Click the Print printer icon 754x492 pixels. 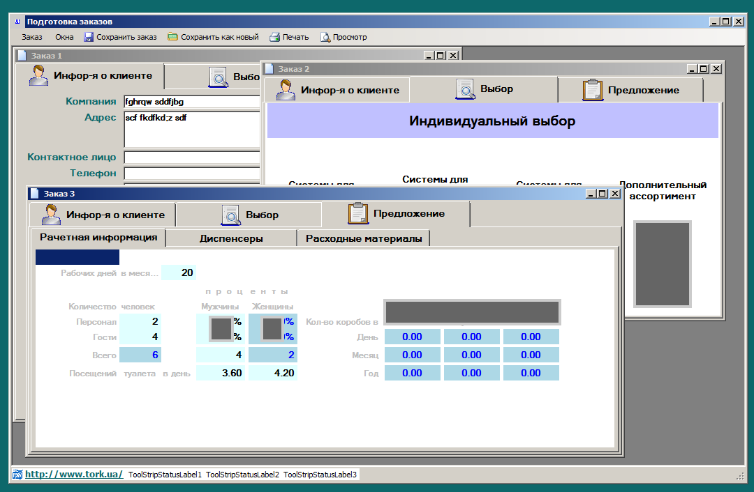pos(274,37)
